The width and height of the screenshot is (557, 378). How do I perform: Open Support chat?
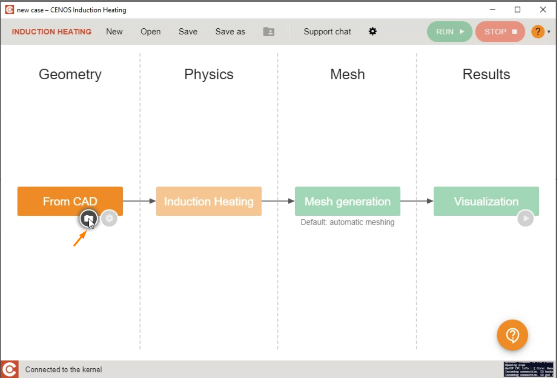pos(327,32)
